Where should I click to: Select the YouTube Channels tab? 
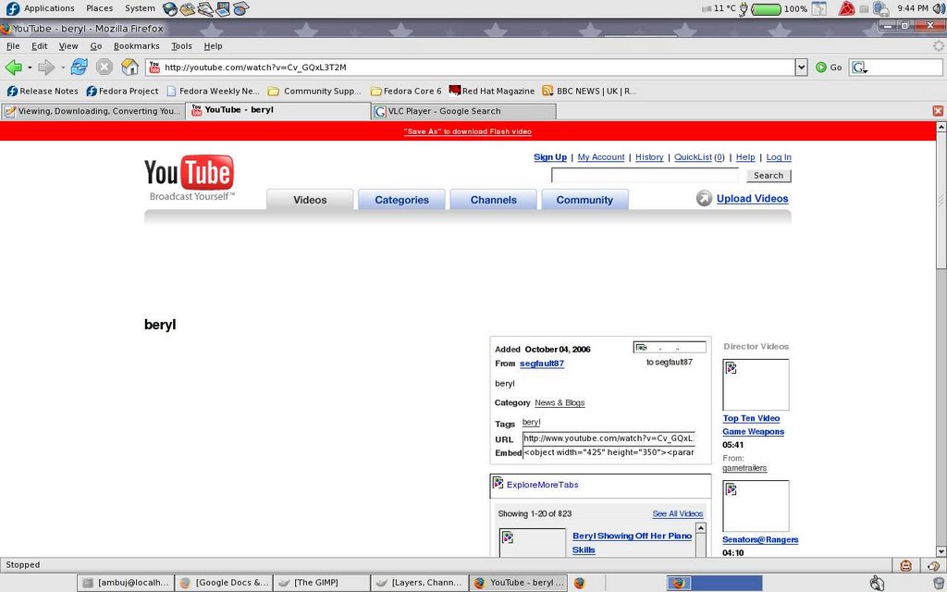494,200
